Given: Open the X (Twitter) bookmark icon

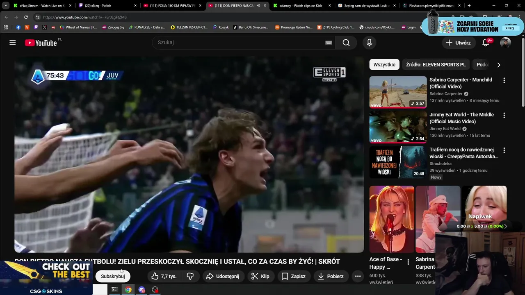Looking at the screenshot, I should pos(44,27).
